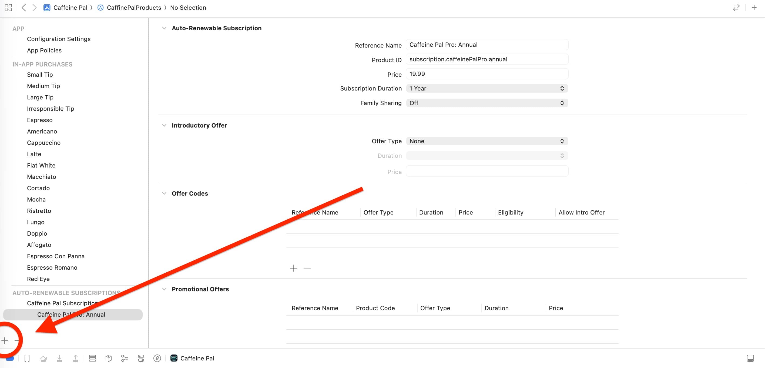Click the Caffeine Pal project icon in breadcrumb
Image resolution: width=765 pixels, height=368 pixels.
tap(47, 7)
